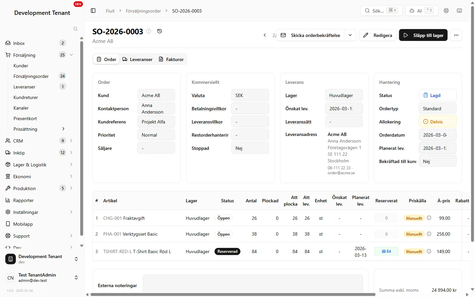This screenshot has height=297, width=475.
Task: Expand the Support section chevron
Action: 71,236
